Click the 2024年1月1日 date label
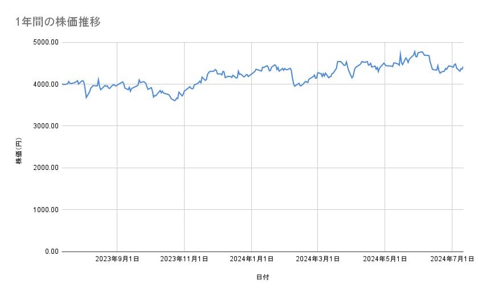478x296 pixels. pos(251,259)
